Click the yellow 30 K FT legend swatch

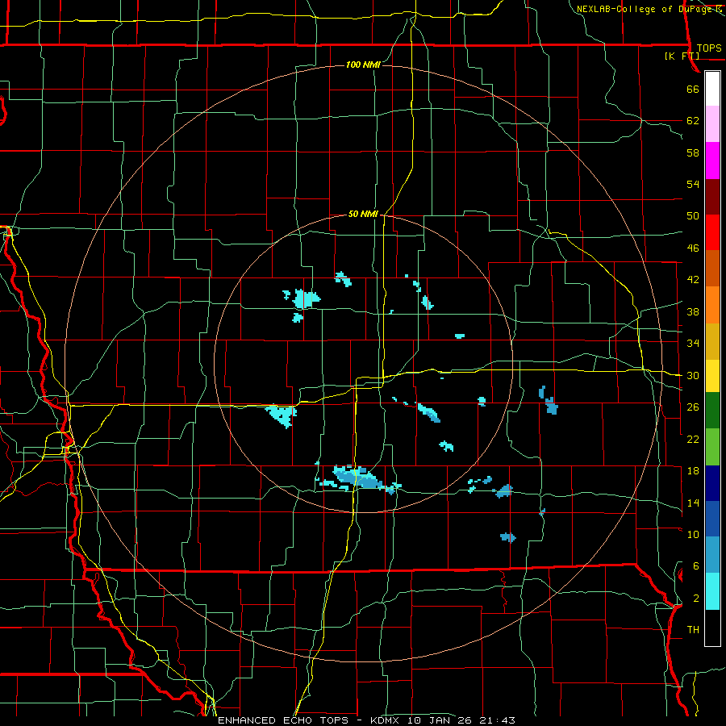pos(712,376)
